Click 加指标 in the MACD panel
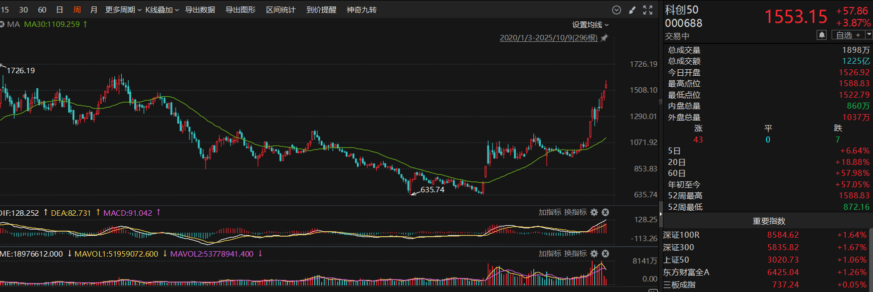This screenshot has width=873, height=292. pos(550,212)
